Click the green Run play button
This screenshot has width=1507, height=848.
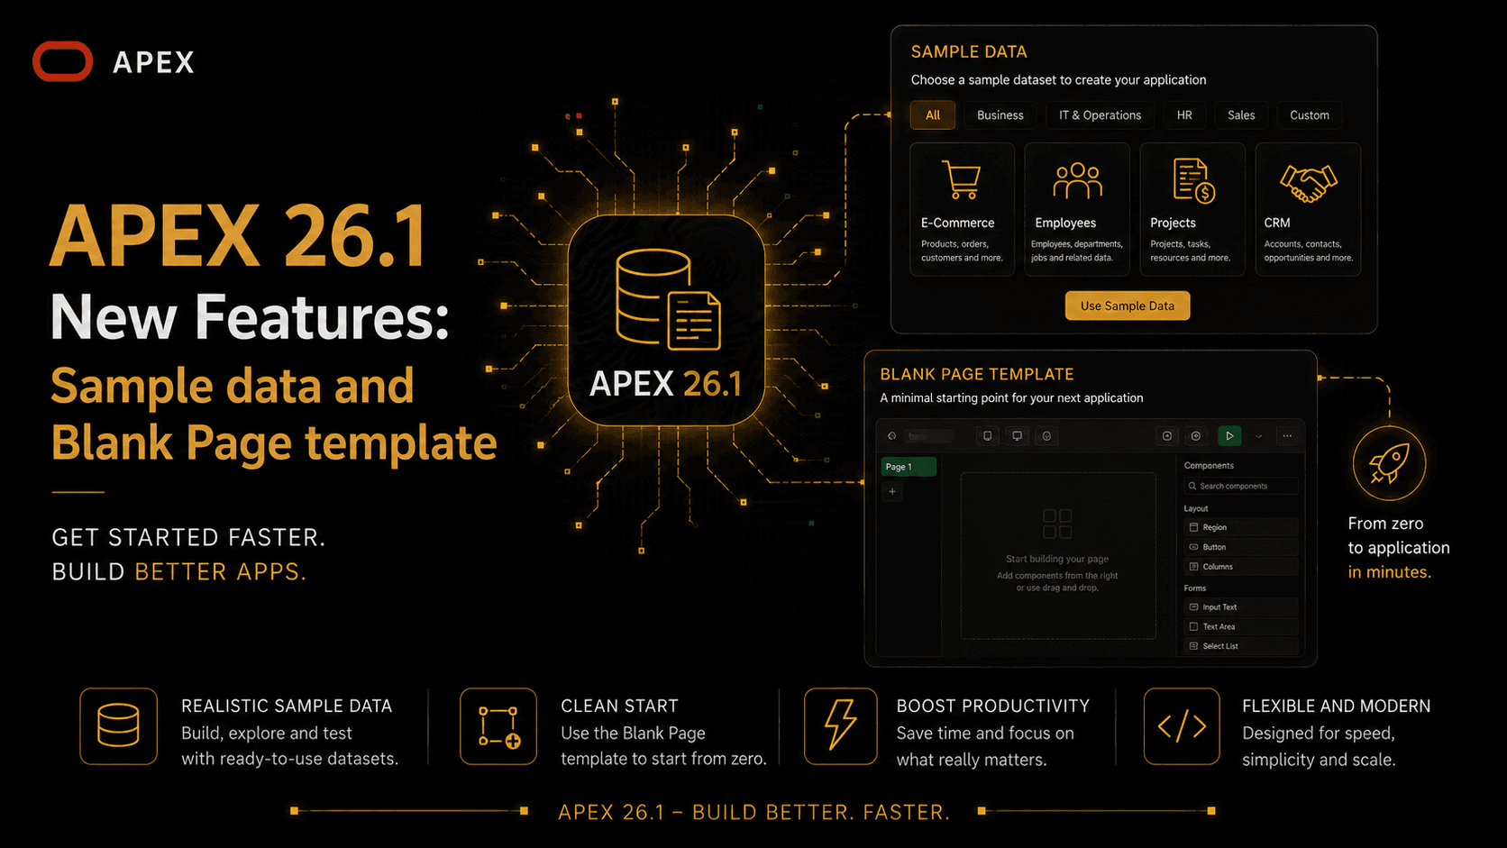pos(1229,436)
